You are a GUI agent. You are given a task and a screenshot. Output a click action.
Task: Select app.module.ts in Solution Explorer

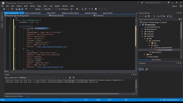click(x=156, y=52)
